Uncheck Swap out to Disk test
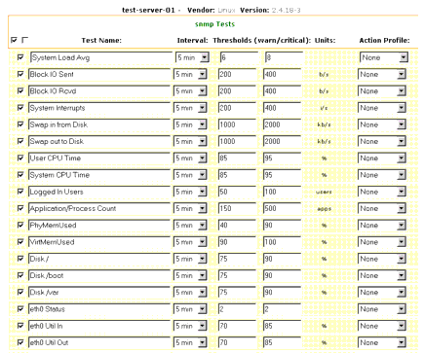424x353 pixels. pyautogui.click(x=20, y=141)
